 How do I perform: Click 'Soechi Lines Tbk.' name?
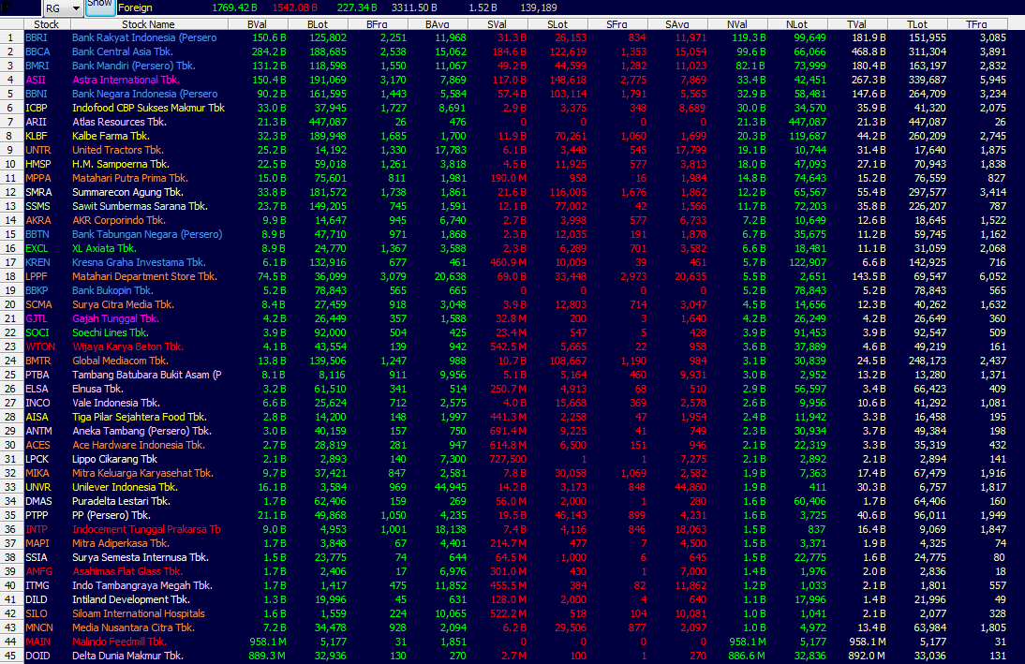pyautogui.click(x=111, y=332)
